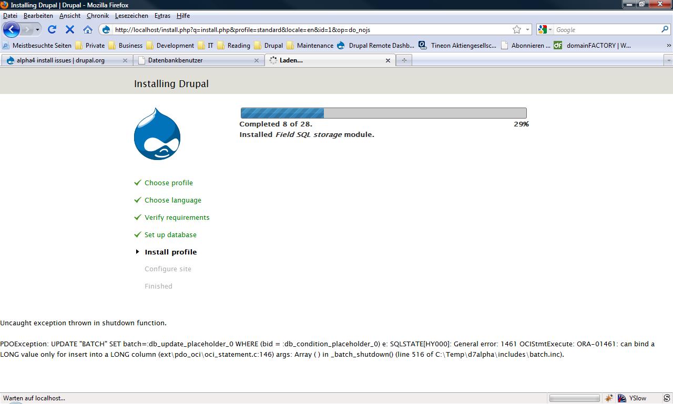Screen dimensions: 673x404
Task: Switch to the Datenbankbenutzer tab
Action: click(x=198, y=60)
